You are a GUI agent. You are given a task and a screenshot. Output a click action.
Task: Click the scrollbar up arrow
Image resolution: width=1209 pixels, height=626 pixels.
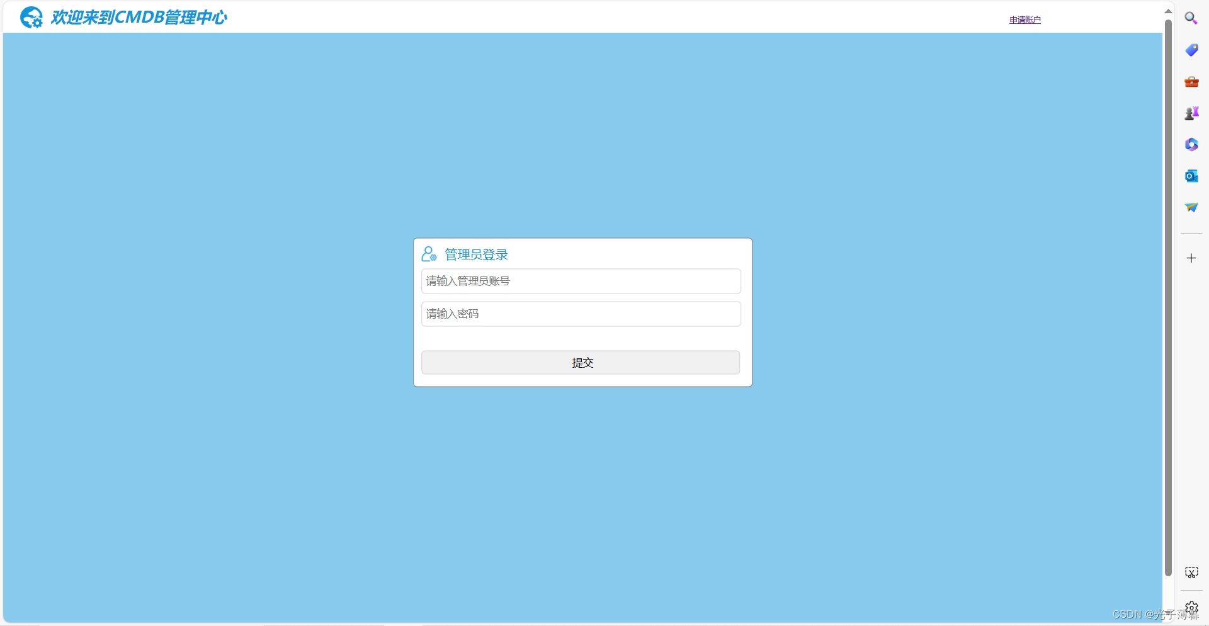pyautogui.click(x=1168, y=9)
